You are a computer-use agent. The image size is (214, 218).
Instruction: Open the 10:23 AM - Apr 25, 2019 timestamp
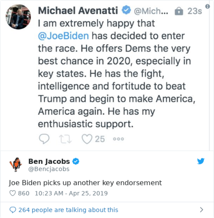(71, 194)
